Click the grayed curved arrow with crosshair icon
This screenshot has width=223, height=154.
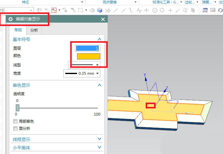(65, 10)
